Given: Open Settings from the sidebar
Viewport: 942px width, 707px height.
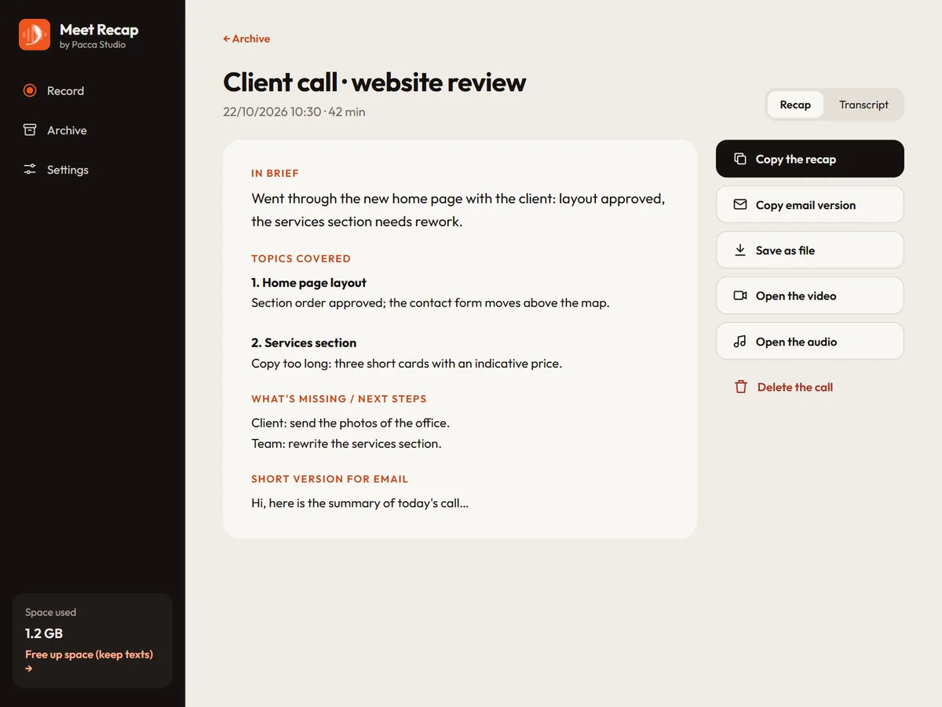Looking at the screenshot, I should pyautogui.click(x=93, y=169).
